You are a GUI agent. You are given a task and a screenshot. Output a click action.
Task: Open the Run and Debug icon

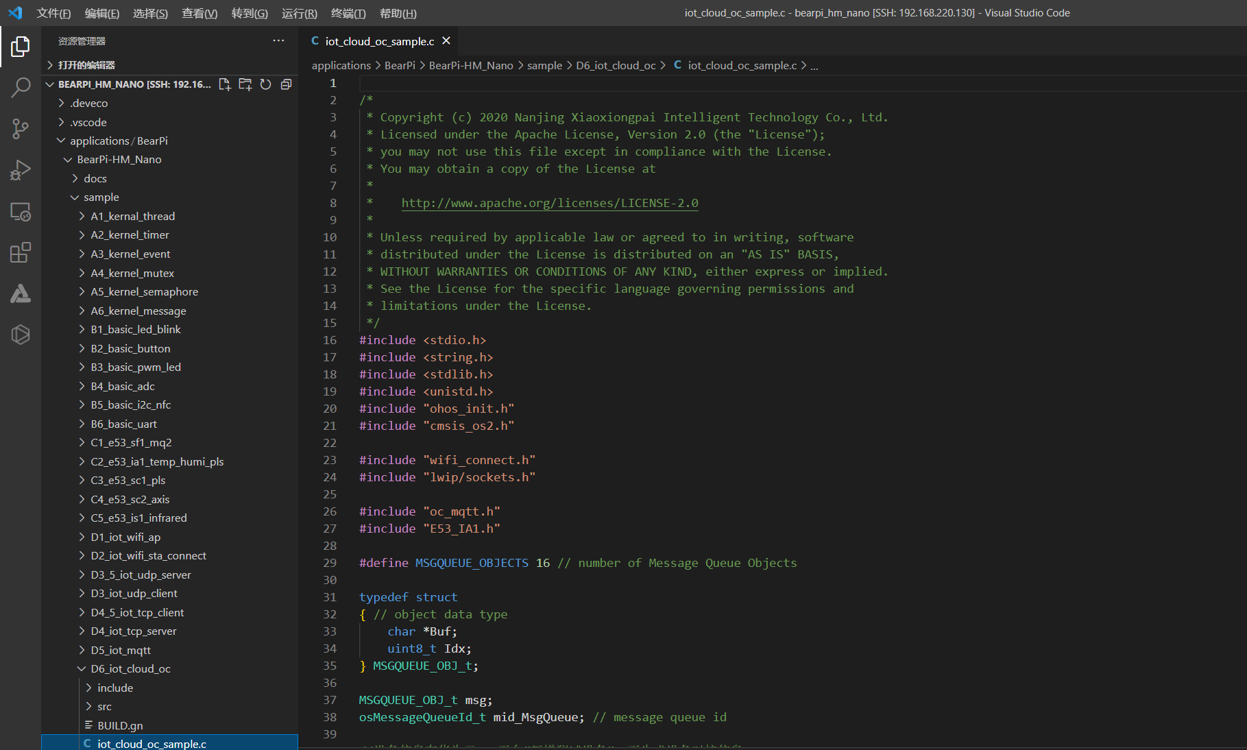pos(21,170)
